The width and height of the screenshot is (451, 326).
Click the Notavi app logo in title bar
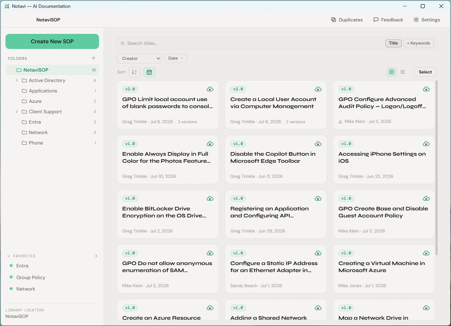tap(7, 6)
